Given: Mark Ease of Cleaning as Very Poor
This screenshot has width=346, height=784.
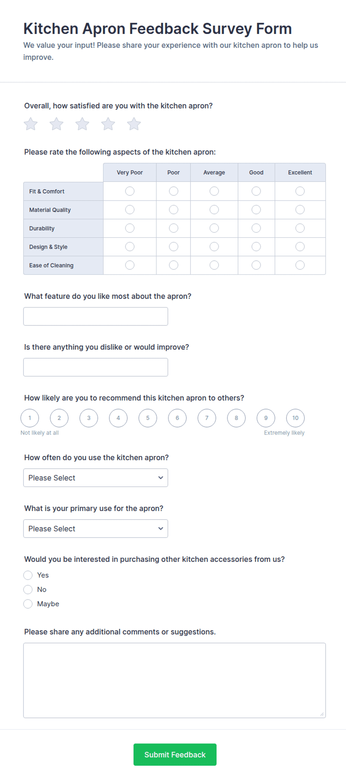Looking at the screenshot, I should click(x=130, y=265).
